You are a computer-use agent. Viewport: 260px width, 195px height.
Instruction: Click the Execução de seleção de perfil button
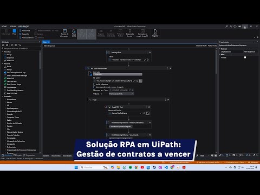pyautogui.click(x=142, y=33)
